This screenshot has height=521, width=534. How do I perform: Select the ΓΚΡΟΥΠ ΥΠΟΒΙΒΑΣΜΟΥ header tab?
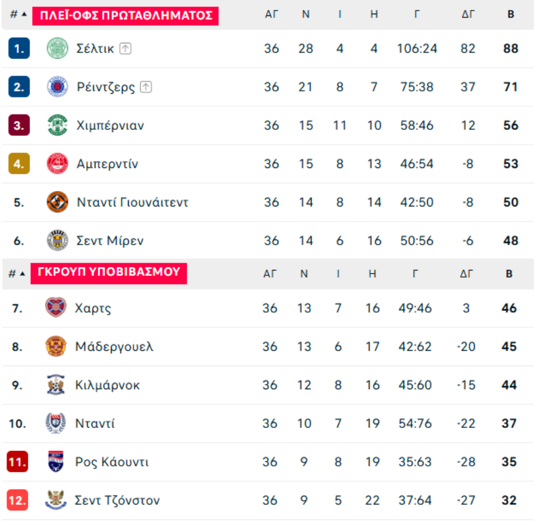pyautogui.click(x=109, y=273)
